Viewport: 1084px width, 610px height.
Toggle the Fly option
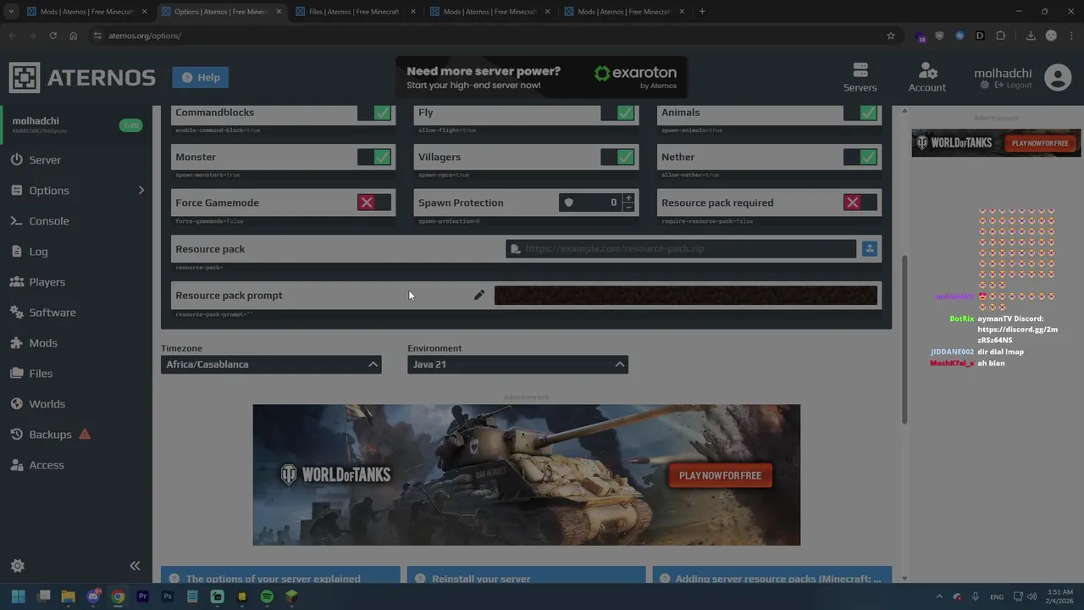pos(617,113)
